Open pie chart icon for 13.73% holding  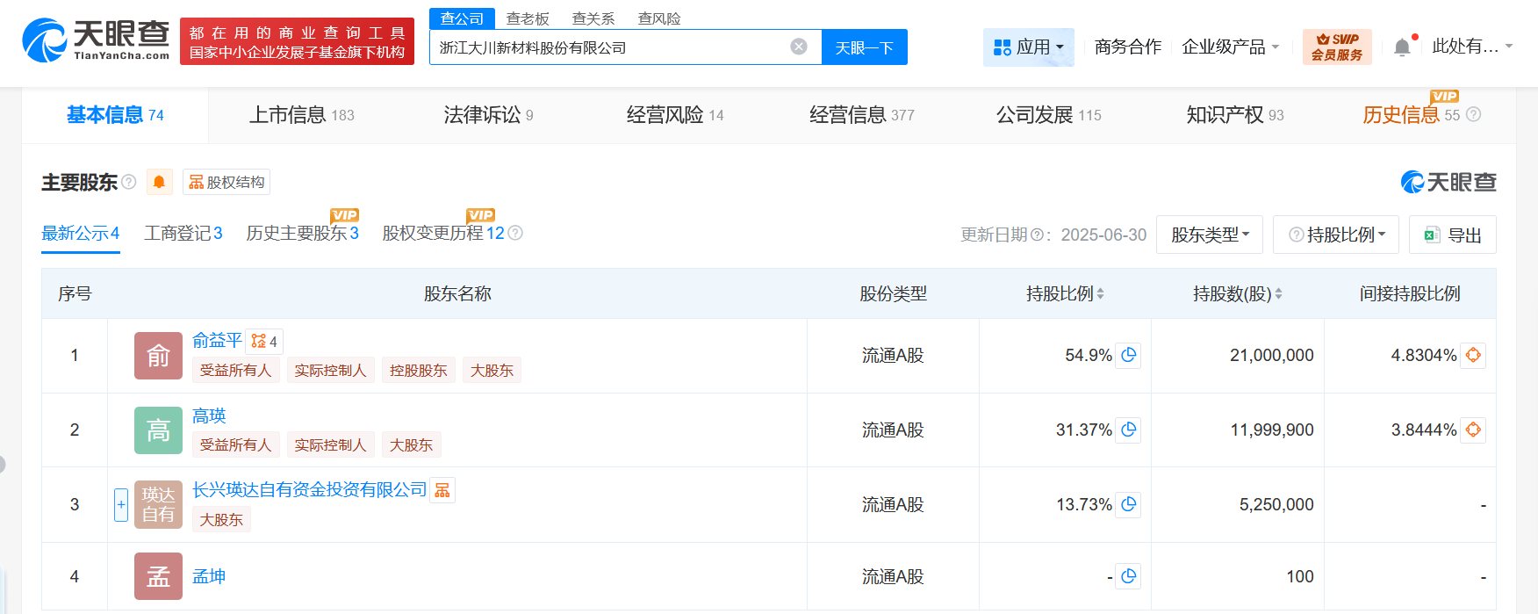point(1128,504)
